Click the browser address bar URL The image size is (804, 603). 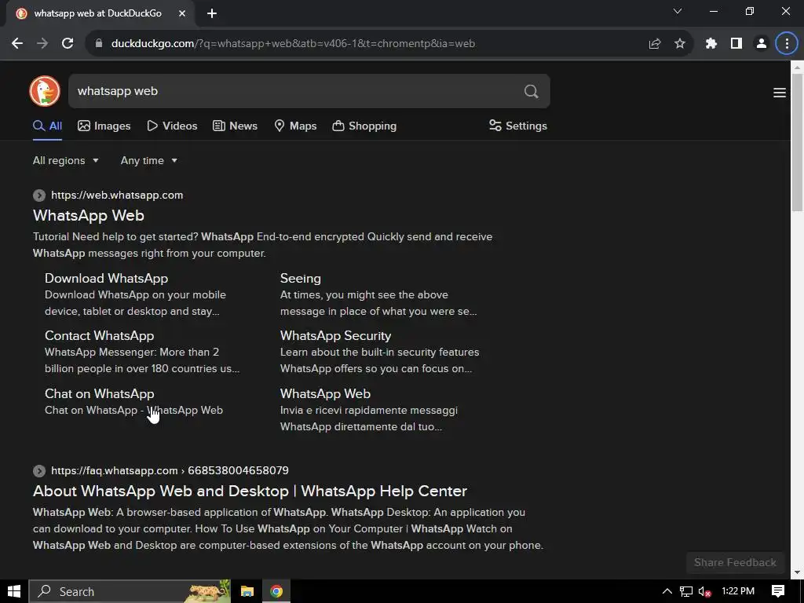(293, 44)
